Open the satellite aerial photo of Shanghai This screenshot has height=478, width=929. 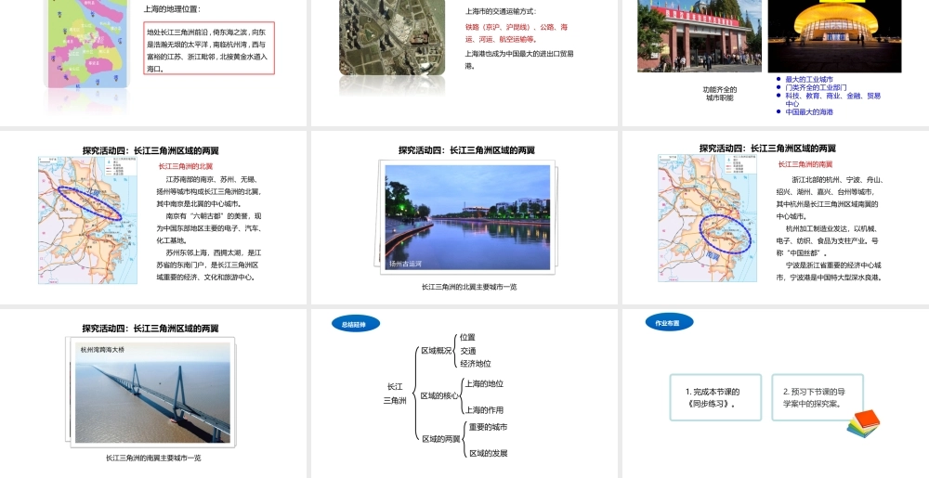click(x=392, y=37)
